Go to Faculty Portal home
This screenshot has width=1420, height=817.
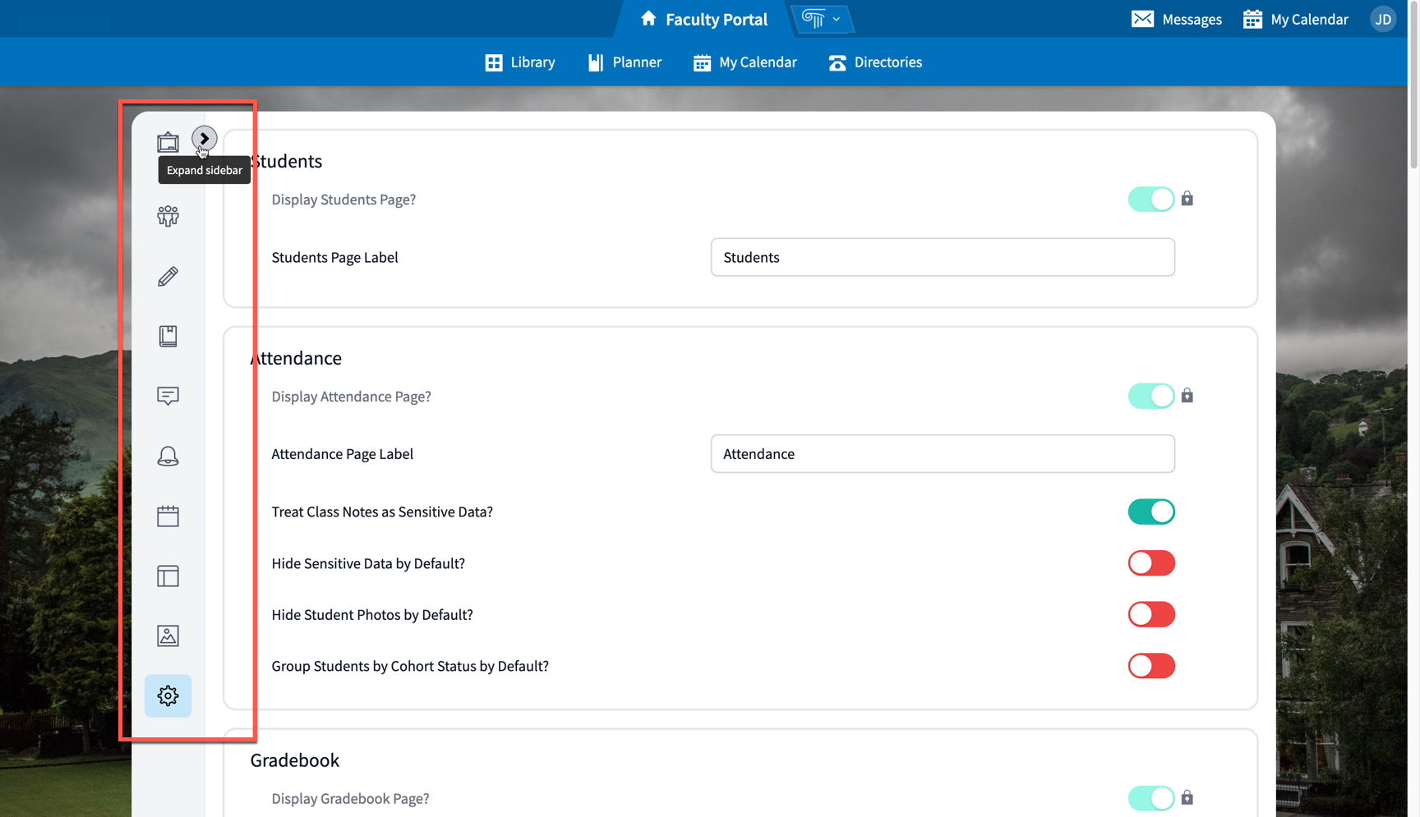point(703,19)
